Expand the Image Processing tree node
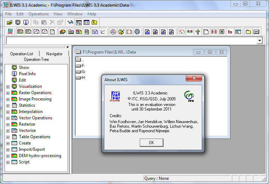The width and height of the screenshot is (269, 184). [8, 100]
